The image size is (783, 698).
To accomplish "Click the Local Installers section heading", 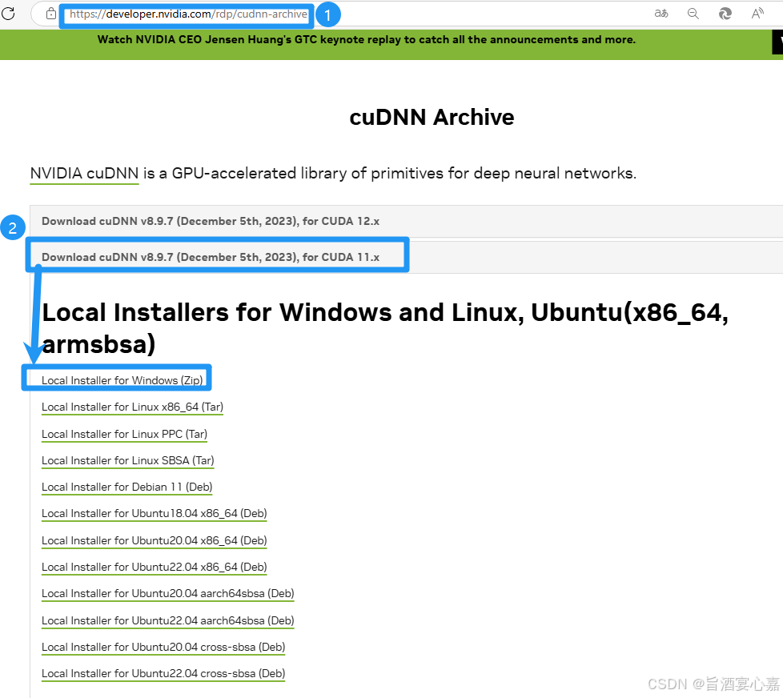I will pyautogui.click(x=385, y=328).
